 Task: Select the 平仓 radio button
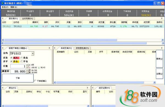click(x=24, y=61)
